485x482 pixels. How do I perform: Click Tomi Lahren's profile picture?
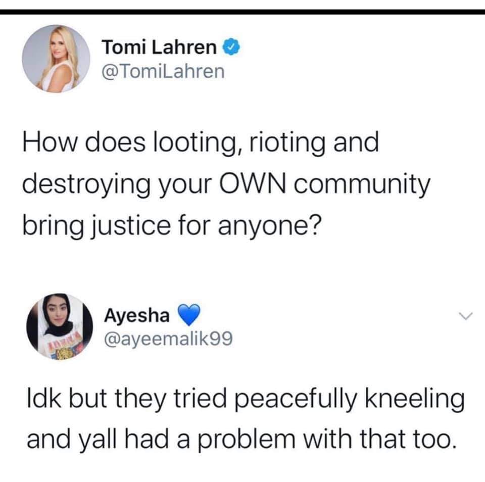[56, 59]
